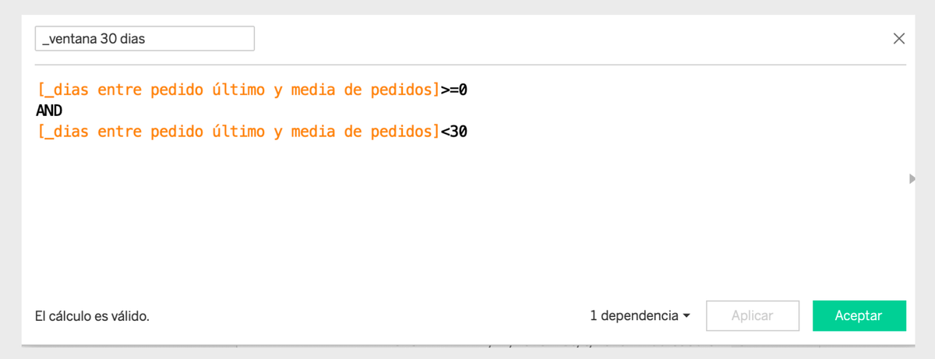Click the word _dias at the start of line one
The height and width of the screenshot is (359, 935).
tap(67, 90)
